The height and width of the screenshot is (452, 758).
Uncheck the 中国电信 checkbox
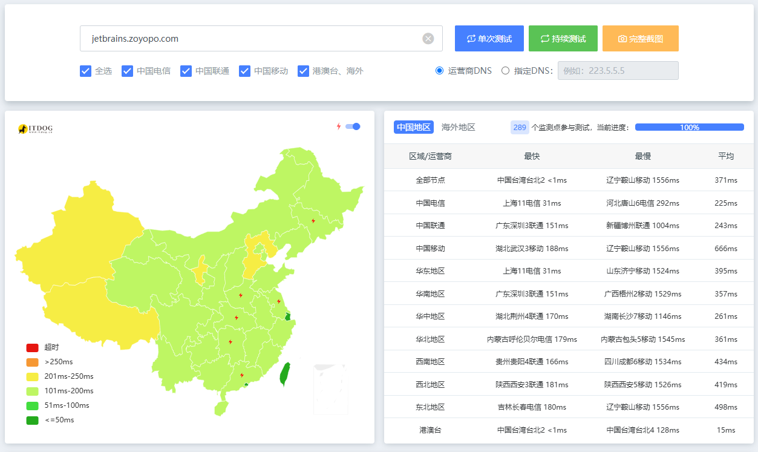tap(127, 71)
